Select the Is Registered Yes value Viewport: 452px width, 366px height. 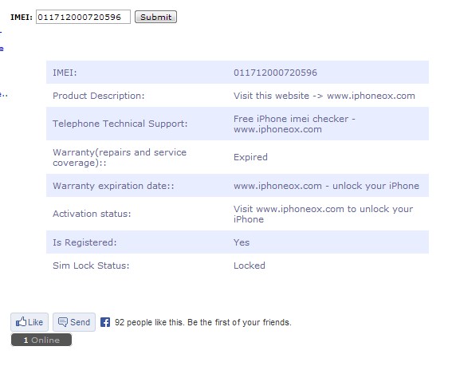click(x=242, y=242)
